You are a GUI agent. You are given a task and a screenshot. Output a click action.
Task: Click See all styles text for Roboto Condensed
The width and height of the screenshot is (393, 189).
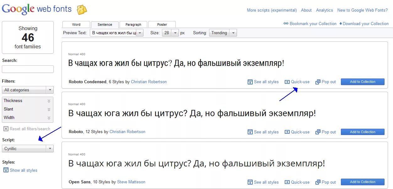click(266, 82)
